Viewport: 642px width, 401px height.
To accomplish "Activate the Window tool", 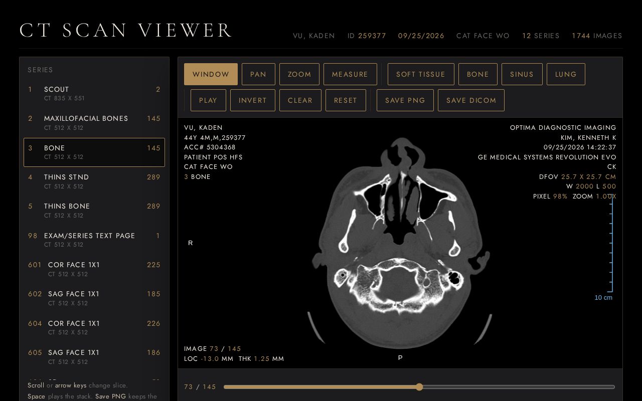I will [211, 74].
